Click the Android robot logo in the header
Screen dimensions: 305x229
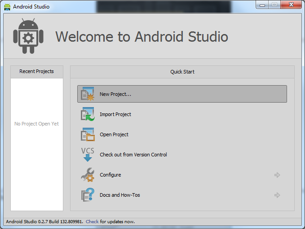pos(28,37)
